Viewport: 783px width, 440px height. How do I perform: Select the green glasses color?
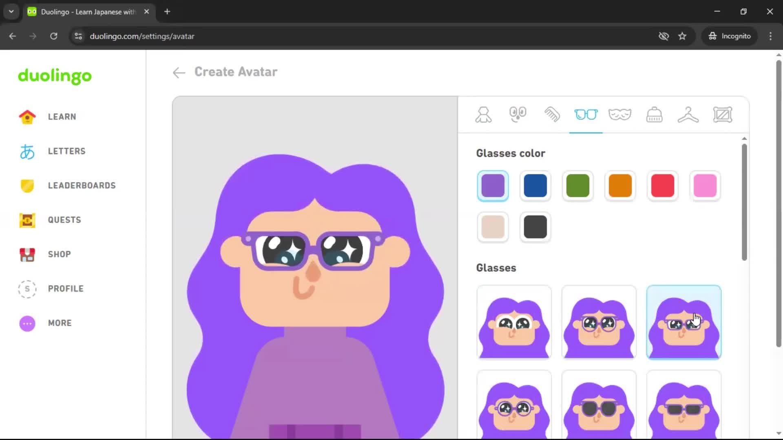(x=577, y=186)
